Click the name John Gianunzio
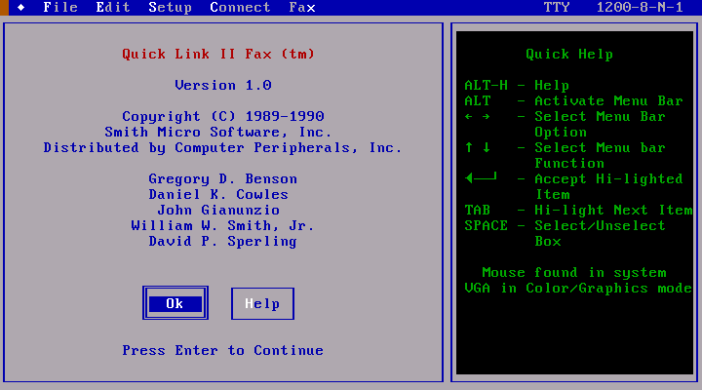 click(218, 210)
